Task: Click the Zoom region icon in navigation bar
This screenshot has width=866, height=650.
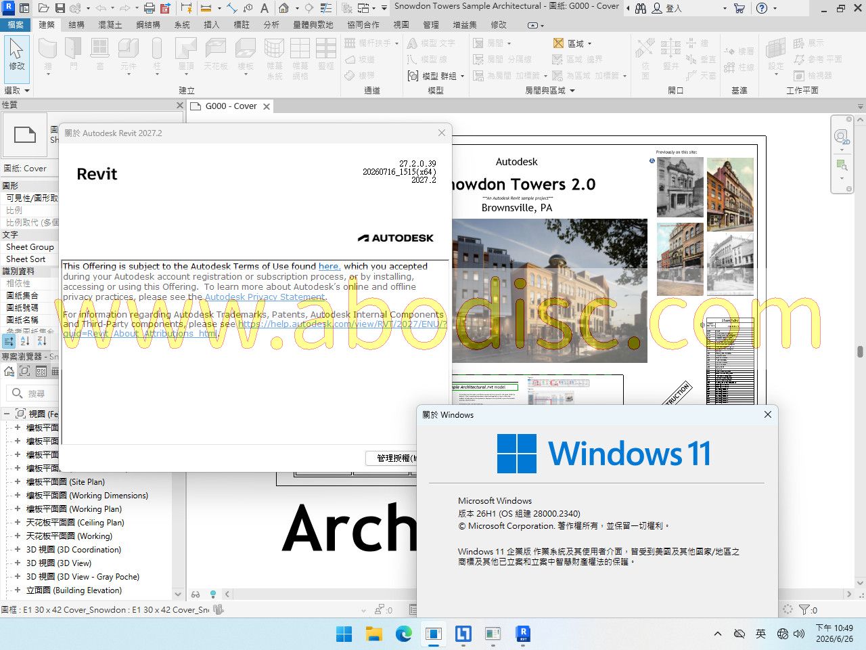Action: pyautogui.click(x=842, y=165)
